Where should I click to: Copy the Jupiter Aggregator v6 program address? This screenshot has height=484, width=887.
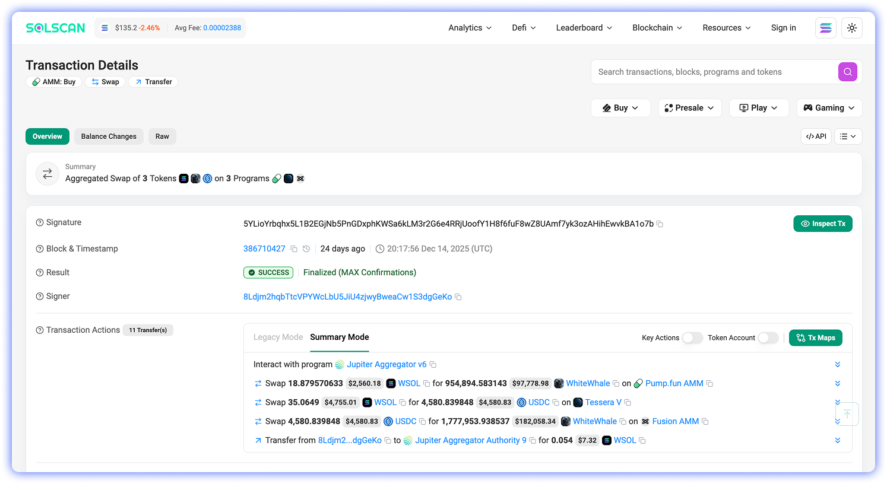(x=433, y=365)
